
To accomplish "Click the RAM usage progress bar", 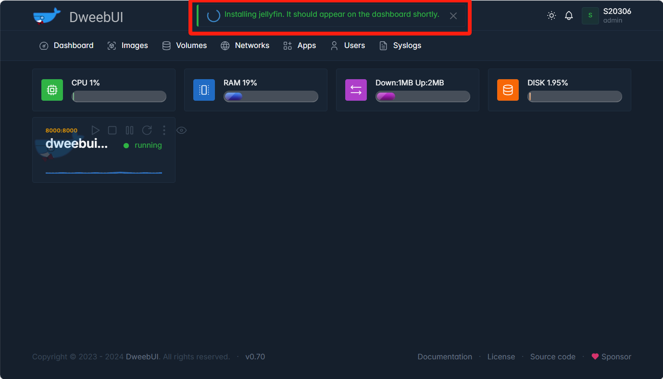I will pos(271,96).
